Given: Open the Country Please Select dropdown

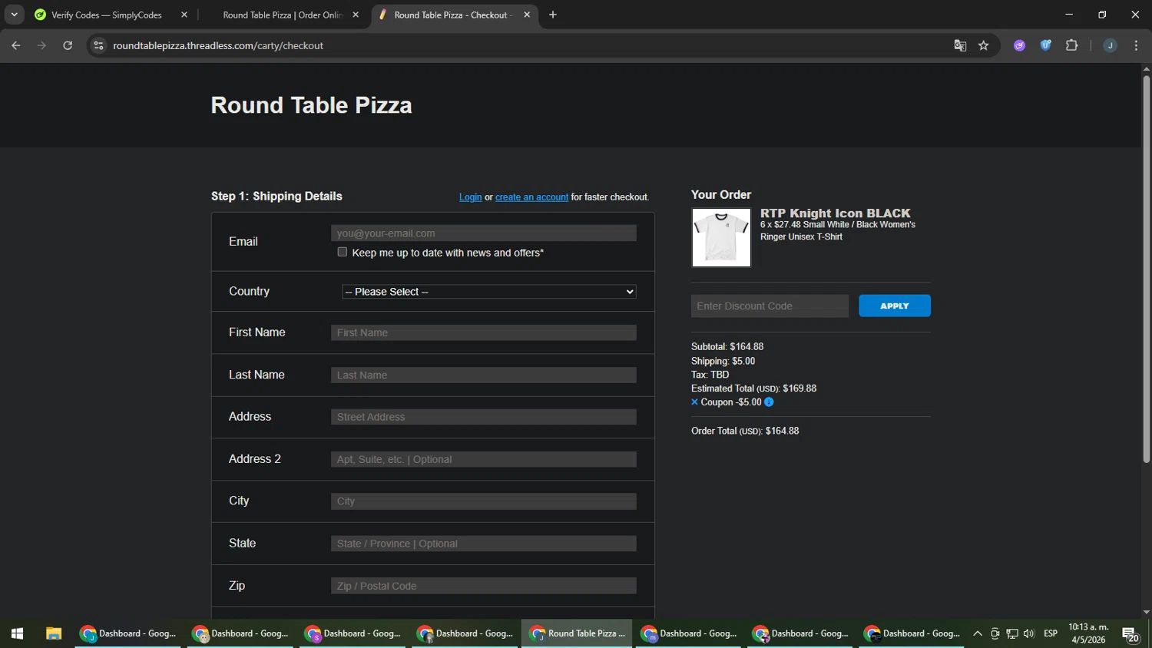Looking at the screenshot, I should tap(488, 292).
